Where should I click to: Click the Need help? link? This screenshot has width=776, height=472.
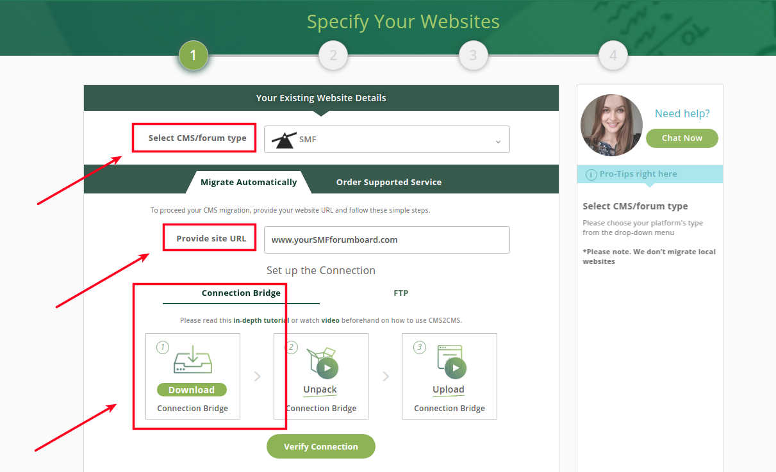(682, 113)
